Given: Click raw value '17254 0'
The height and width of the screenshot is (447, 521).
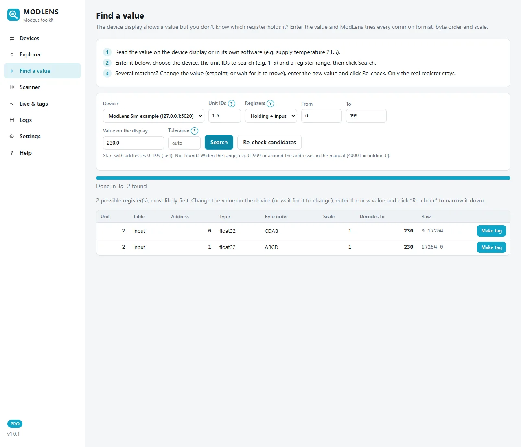Looking at the screenshot, I should coord(432,247).
